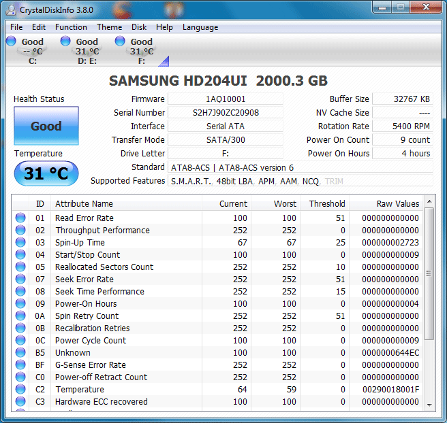Click the Standard field ATA8-ACS
Viewport: 447px width, 423px height.
[x=300, y=167]
